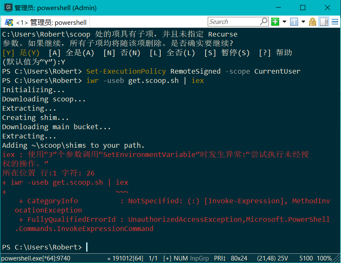This screenshot has width=341, height=263.
Task: Toggle NUM lock indicator in status bar
Action: click(x=181, y=258)
